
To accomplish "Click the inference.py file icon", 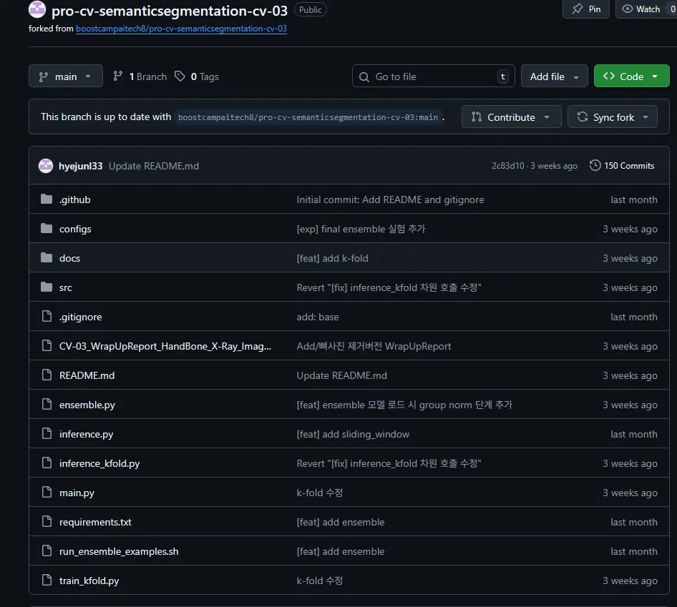I will [x=47, y=433].
